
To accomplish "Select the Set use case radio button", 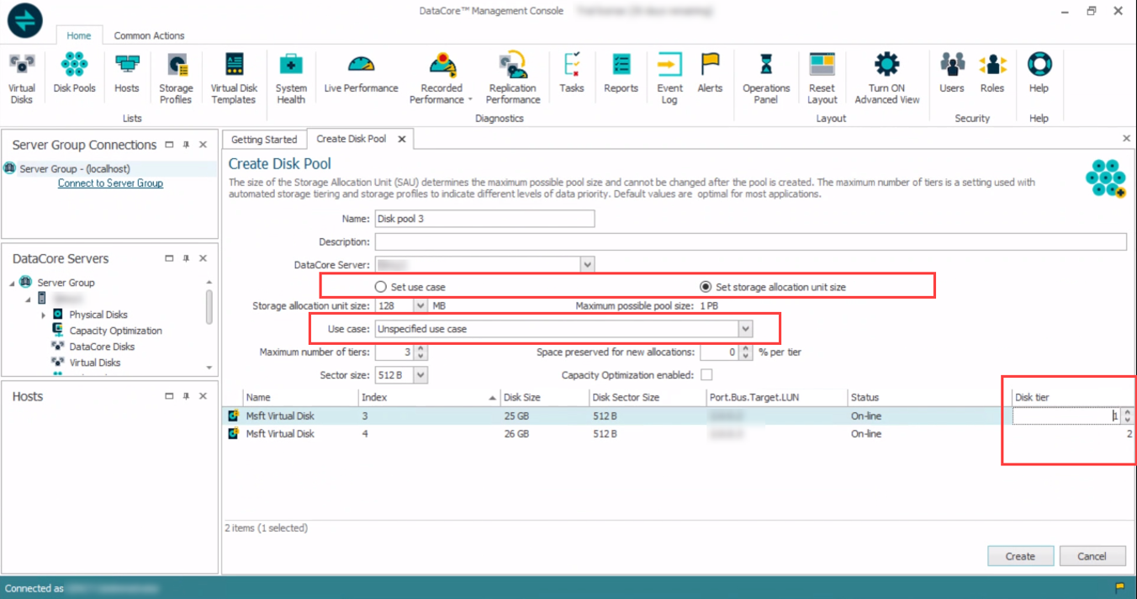I will coord(381,287).
